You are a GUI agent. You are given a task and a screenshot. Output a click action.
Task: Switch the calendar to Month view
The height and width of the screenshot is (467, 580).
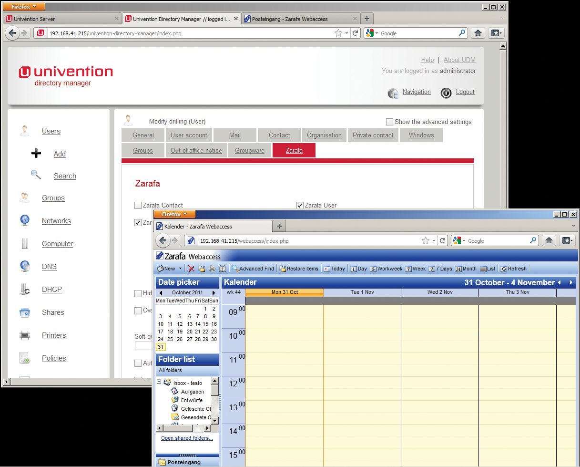[x=466, y=268]
